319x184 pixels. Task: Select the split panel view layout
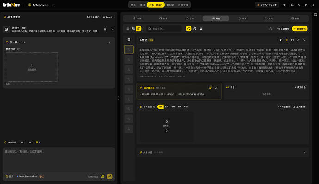pyautogui.click(x=139, y=29)
